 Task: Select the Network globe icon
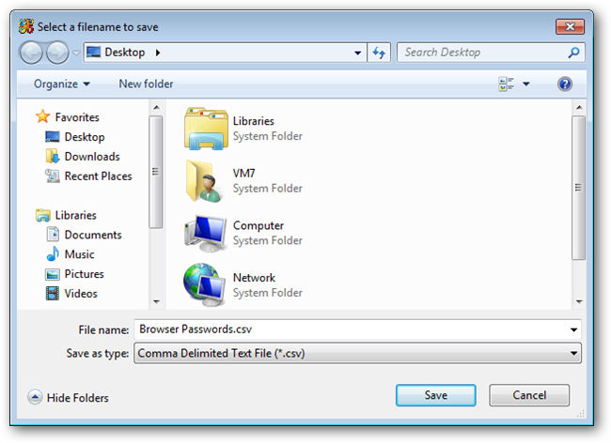204,285
